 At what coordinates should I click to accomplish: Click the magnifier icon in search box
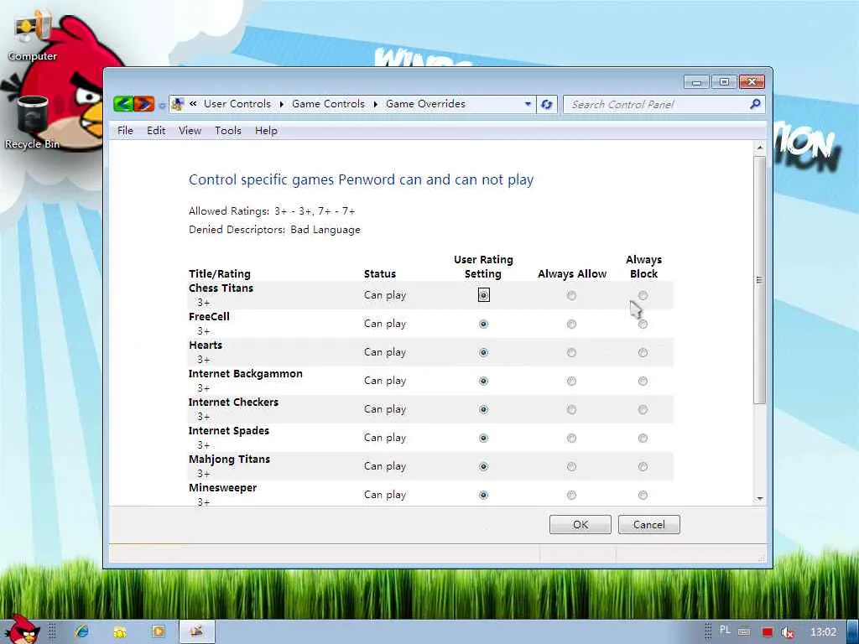755,103
